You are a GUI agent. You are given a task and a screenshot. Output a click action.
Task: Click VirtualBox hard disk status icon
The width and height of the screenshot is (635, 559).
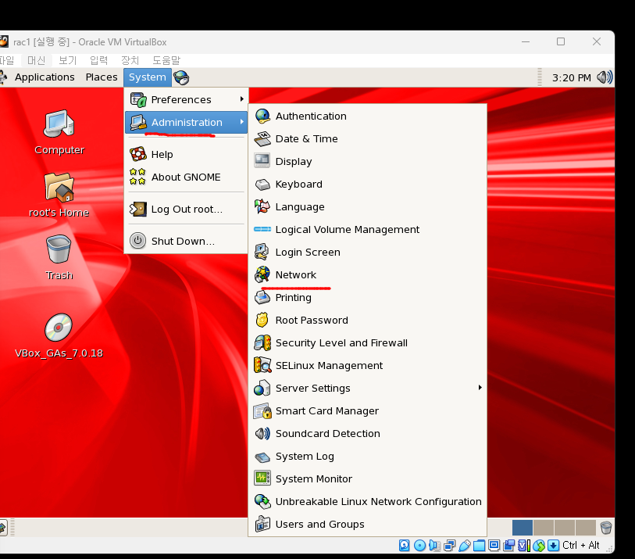point(404,545)
